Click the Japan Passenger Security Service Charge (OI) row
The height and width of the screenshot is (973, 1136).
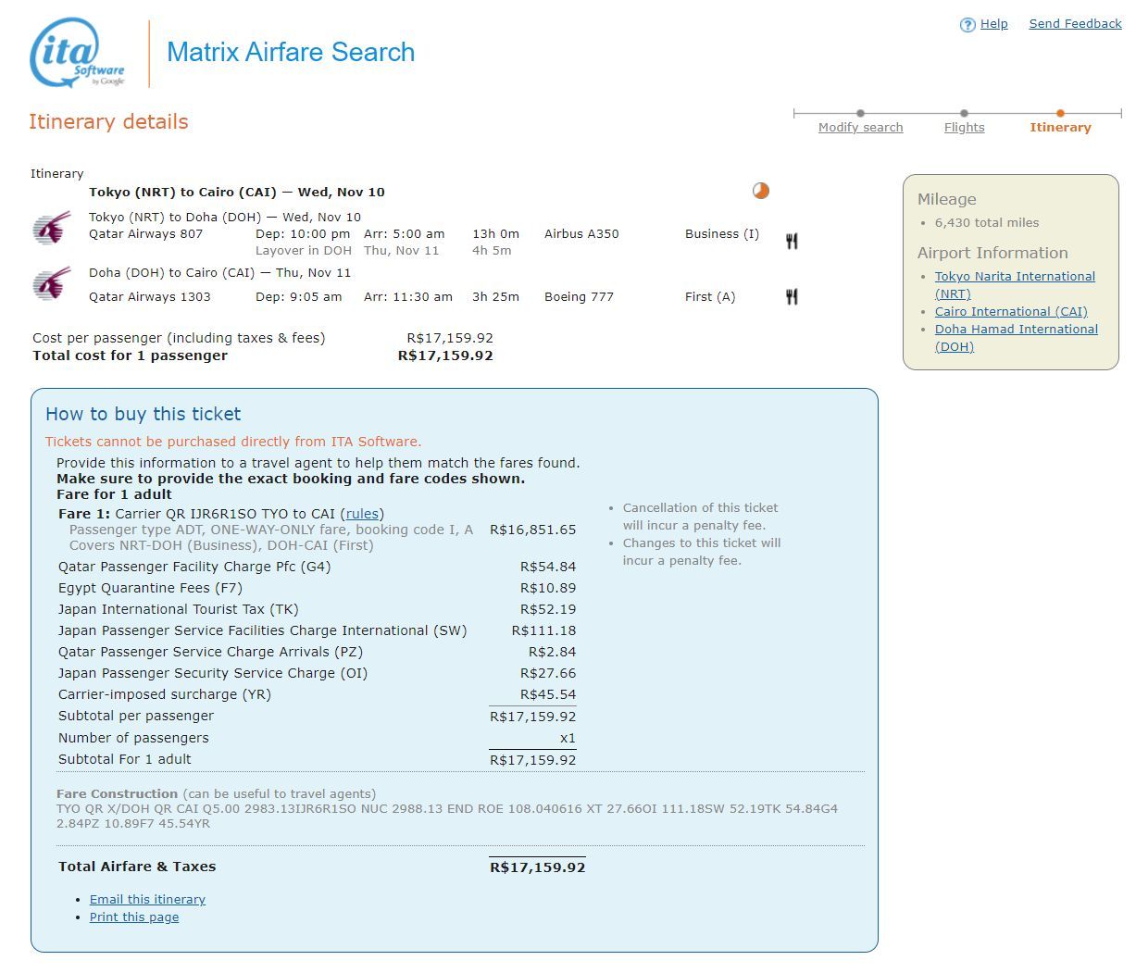pos(317,674)
